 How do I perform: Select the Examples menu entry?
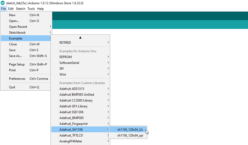[x=26, y=38]
